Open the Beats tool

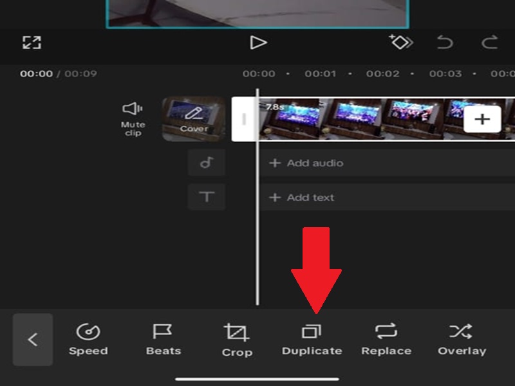tap(164, 340)
